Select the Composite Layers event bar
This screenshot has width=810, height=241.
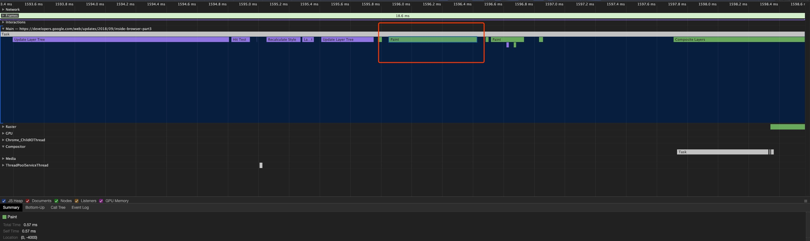tap(739, 39)
